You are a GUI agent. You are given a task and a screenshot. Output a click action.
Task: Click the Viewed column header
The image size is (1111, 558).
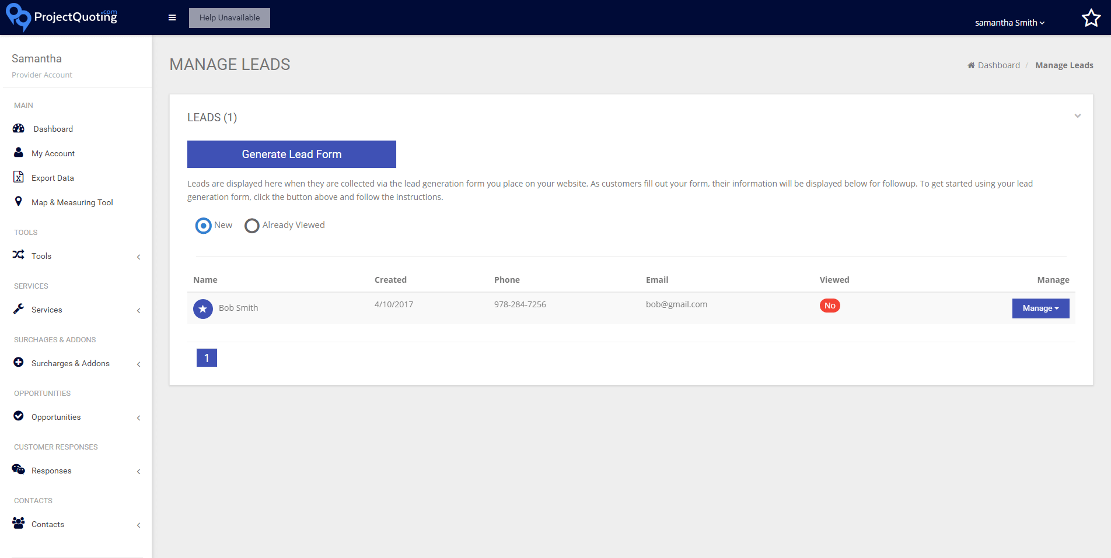[x=834, y=280]
